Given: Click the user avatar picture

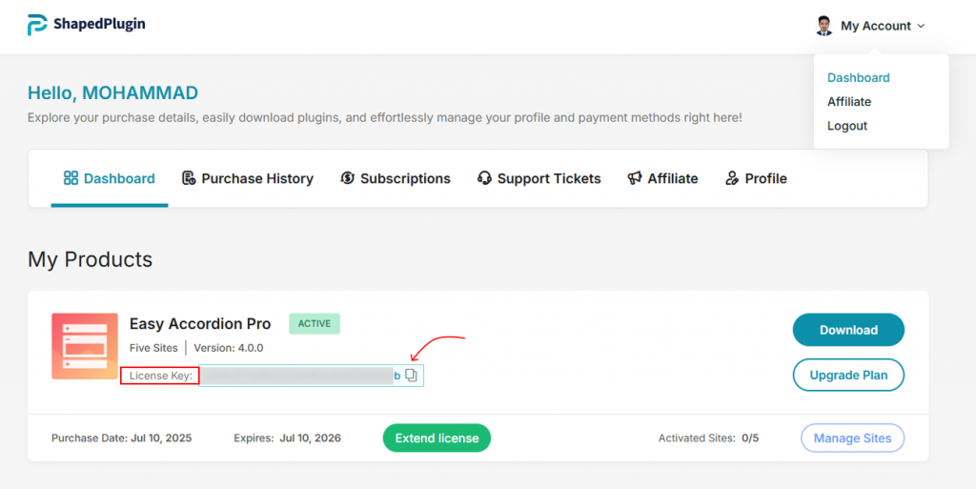Looking at the screenshot, I should pyautogui.click(x=824, y=26).
